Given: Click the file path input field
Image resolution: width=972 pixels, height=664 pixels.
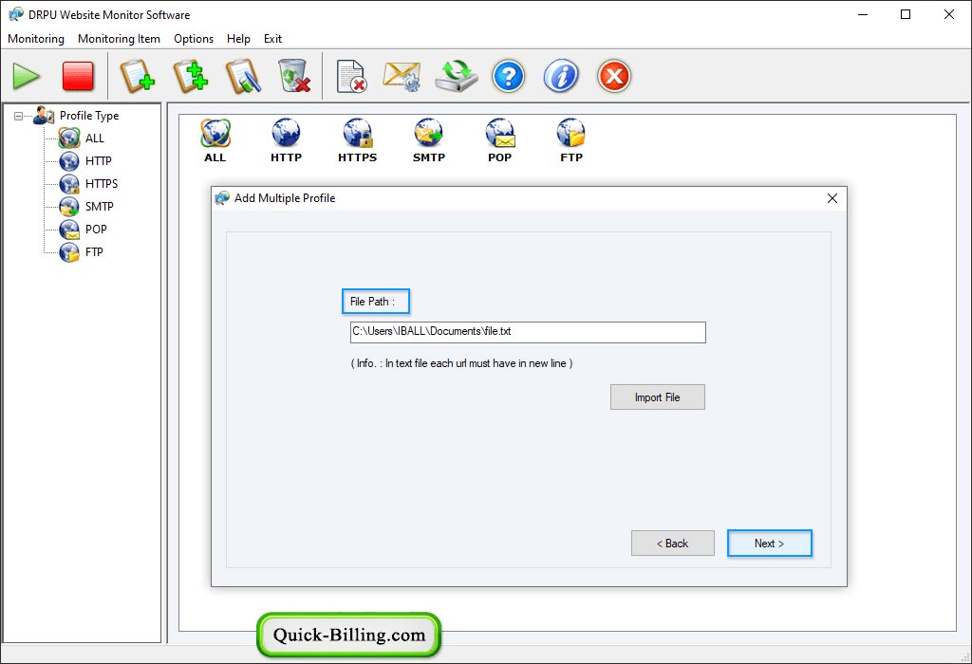Looking at the screenshot, I should pyautogui.click(x=528, y=332).
